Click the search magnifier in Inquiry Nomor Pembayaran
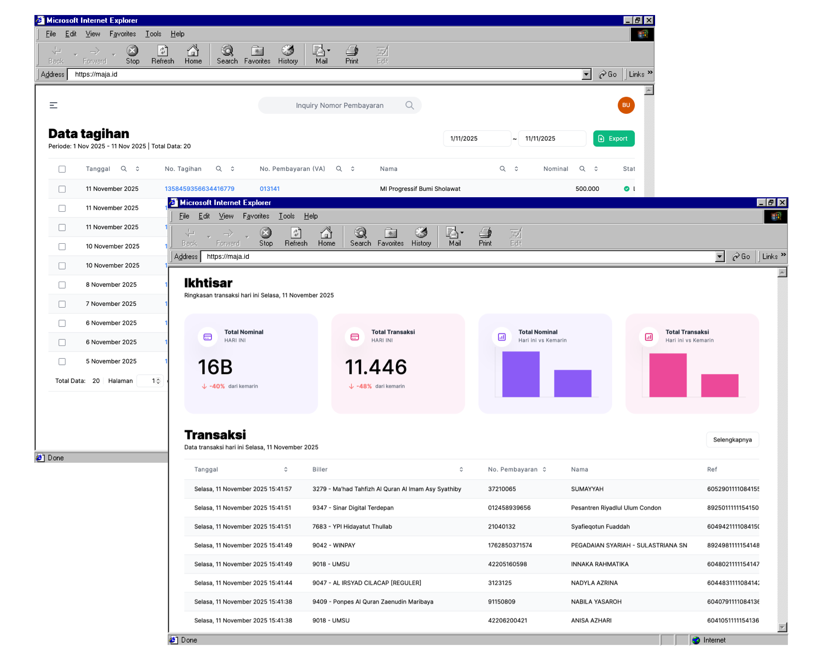The height and width of the screenshot is (661, 818). click(410, 105)
